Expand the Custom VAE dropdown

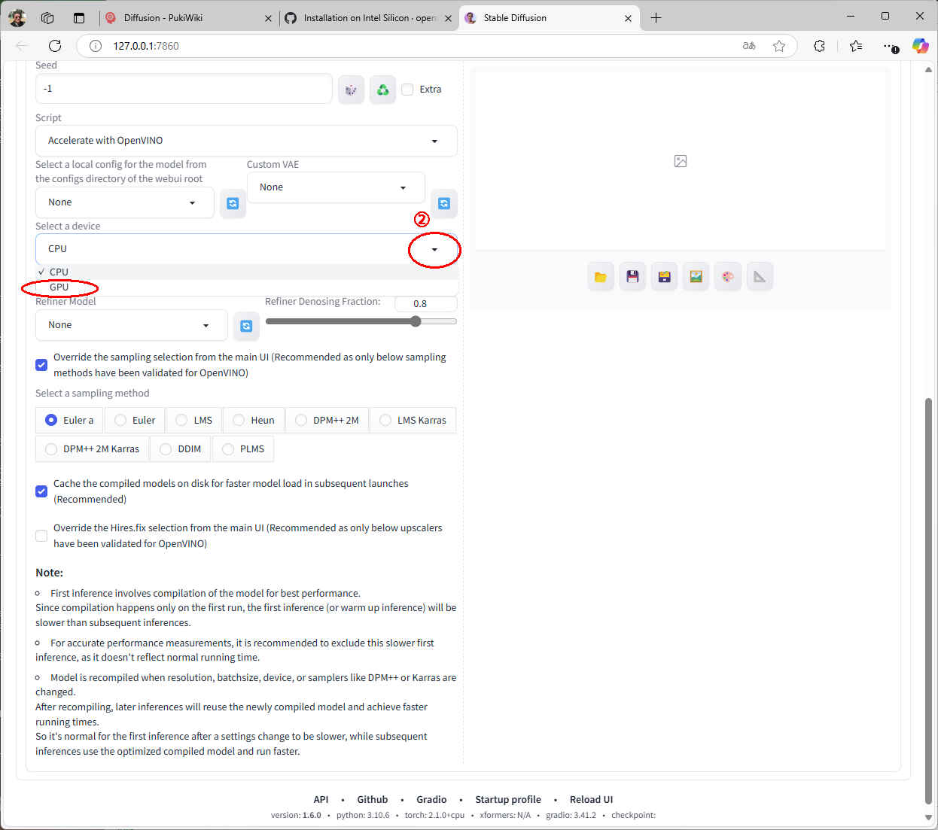(x=335, y=187)
